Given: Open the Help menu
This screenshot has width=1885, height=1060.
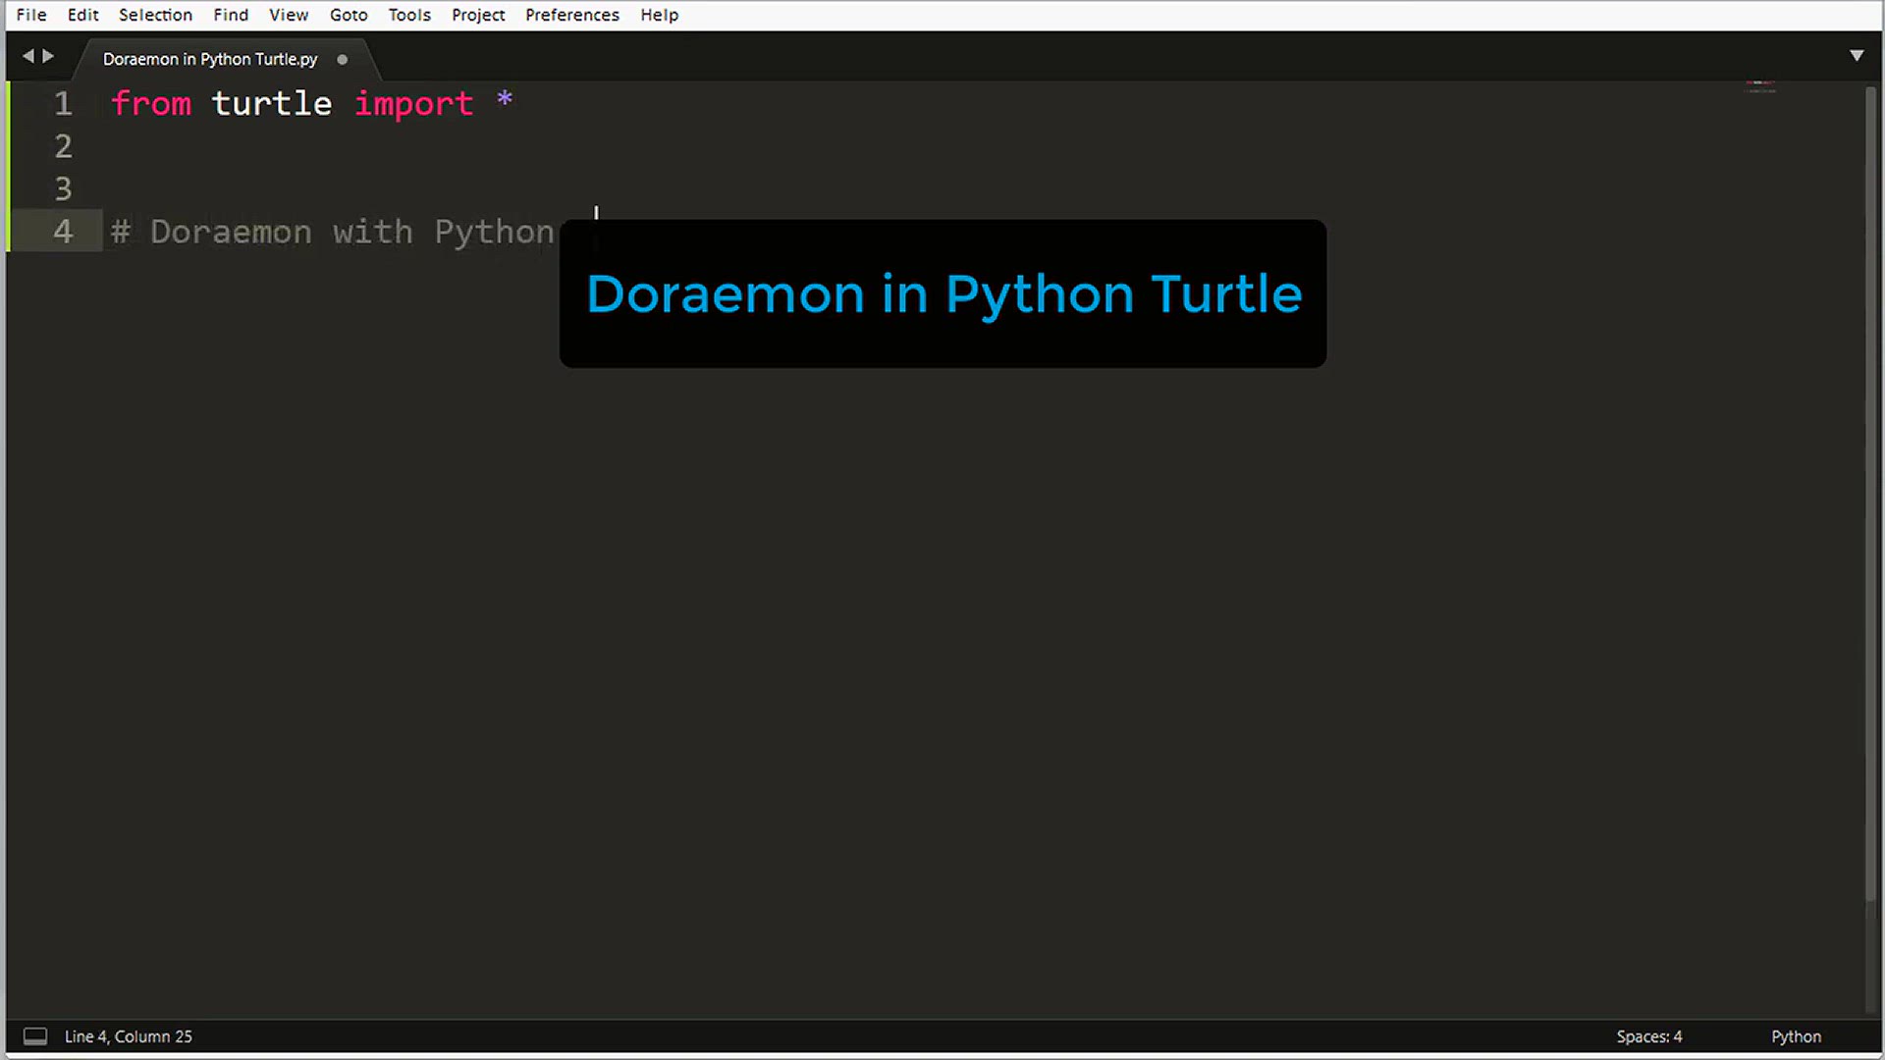Looking at the screenshot, I should (660, 15).
